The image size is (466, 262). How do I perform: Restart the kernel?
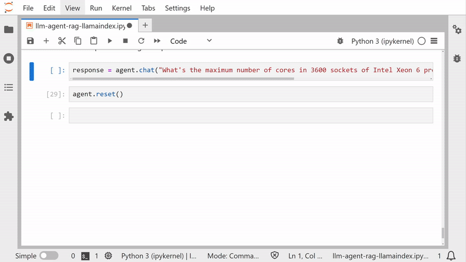pos(141,41)
